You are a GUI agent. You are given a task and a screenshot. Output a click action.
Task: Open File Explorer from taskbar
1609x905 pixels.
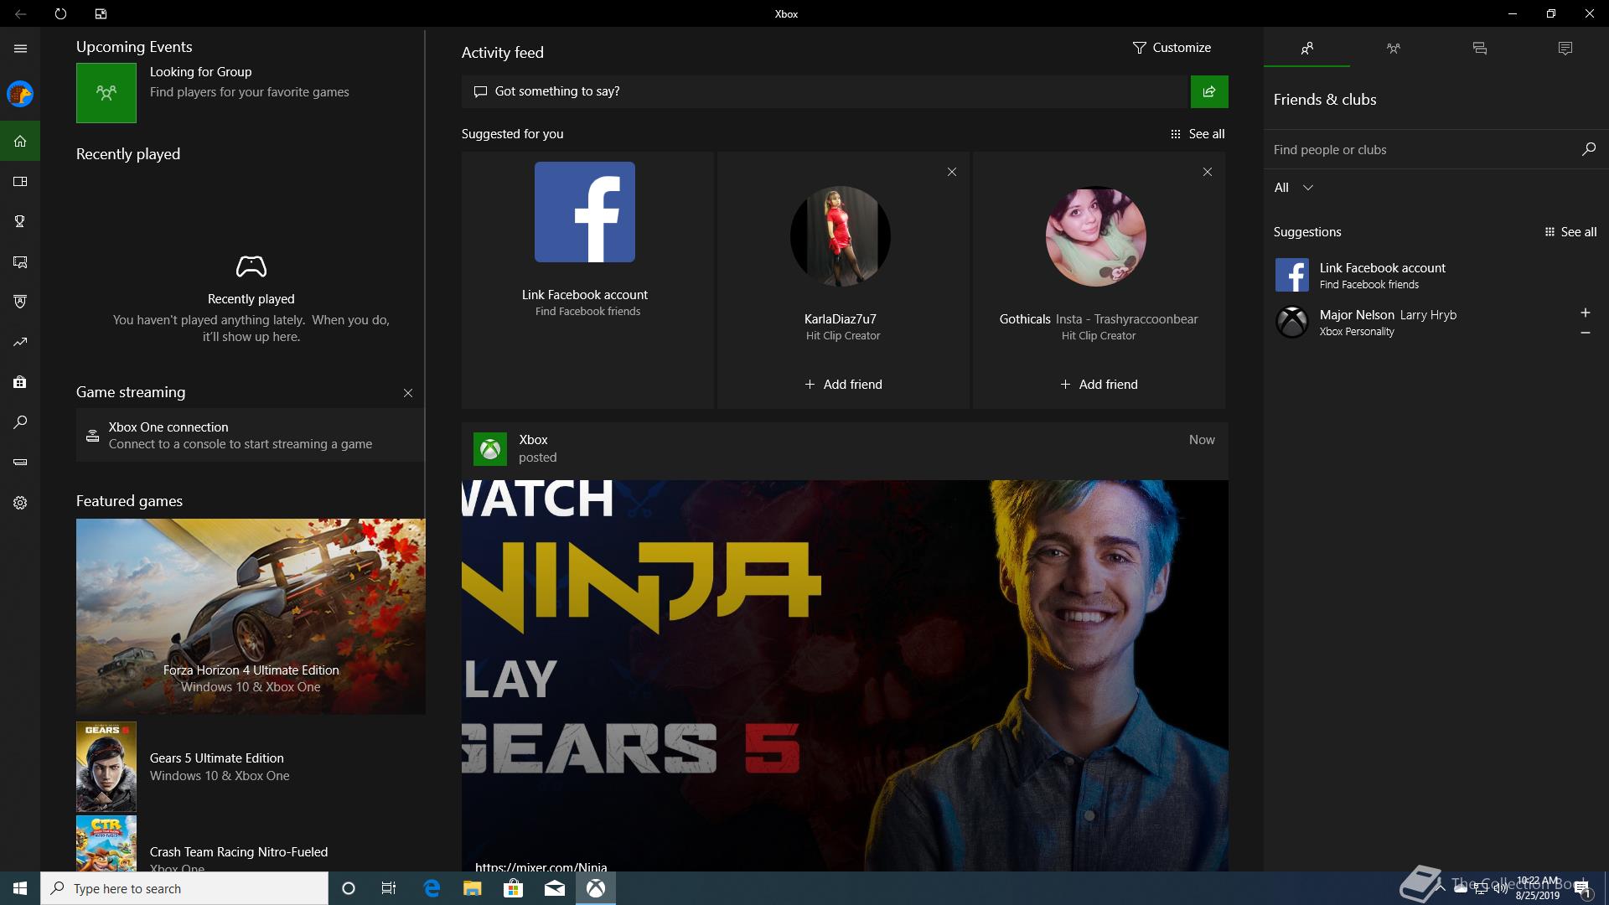point(473,888)
